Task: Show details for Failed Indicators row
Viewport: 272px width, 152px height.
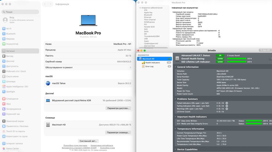Action: 227,103
